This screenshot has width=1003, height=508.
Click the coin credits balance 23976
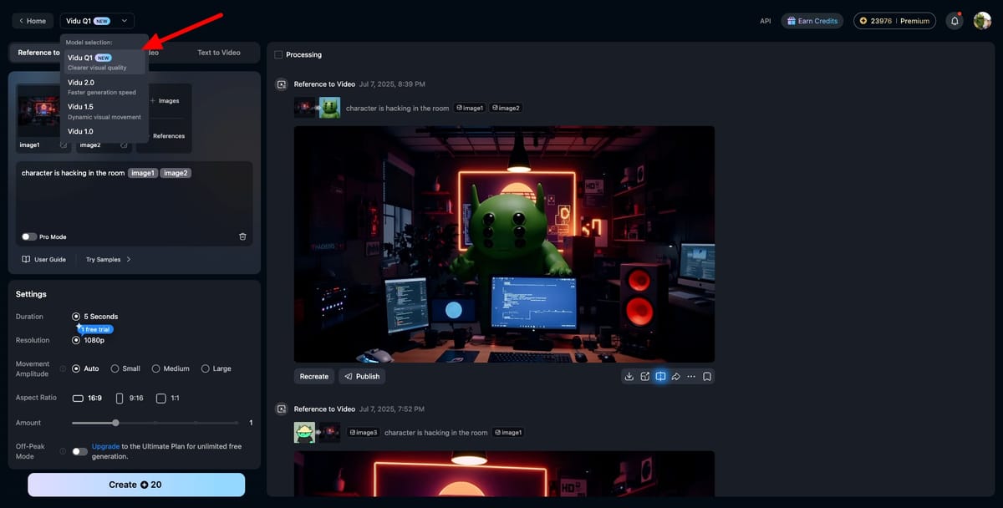pos(876,21)
